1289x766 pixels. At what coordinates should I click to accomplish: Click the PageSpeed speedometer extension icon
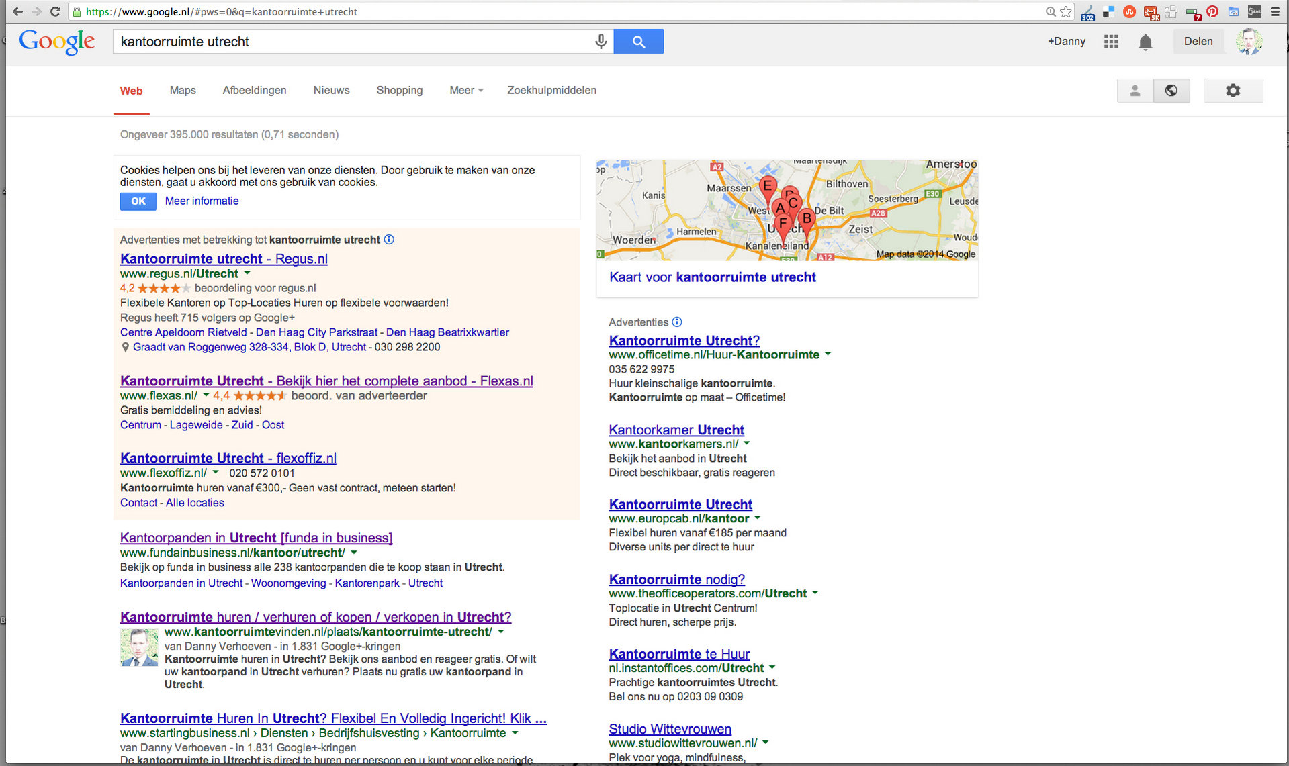(1233, 11)
